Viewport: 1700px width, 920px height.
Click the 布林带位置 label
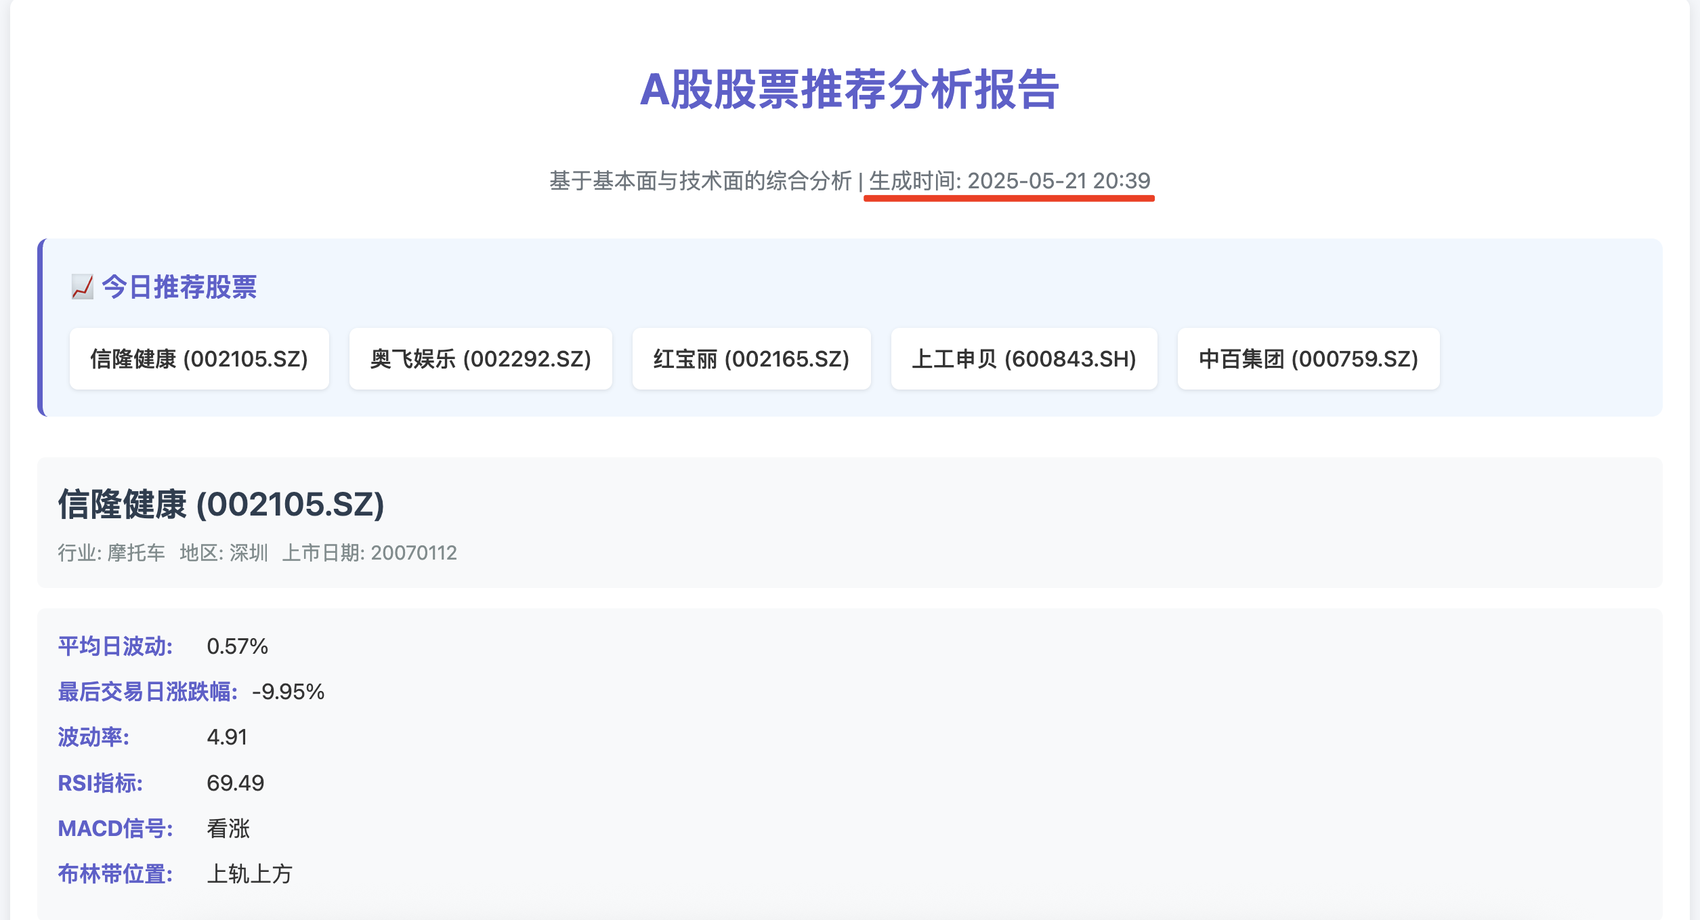click(x=116, y=874)
